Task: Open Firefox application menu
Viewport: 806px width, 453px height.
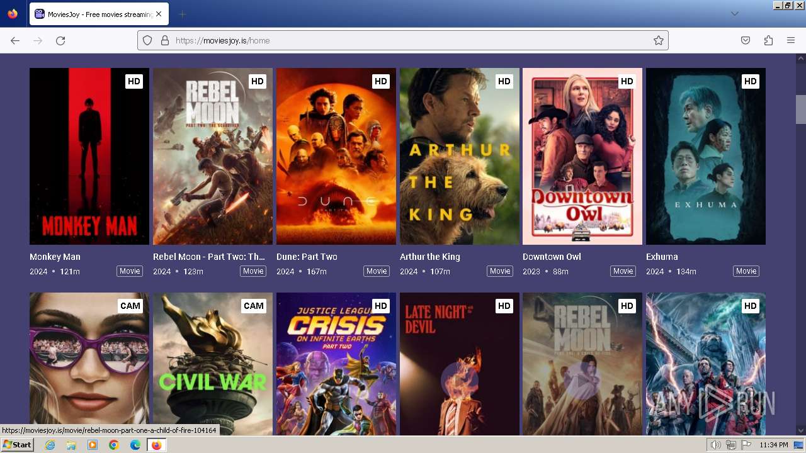Action: coord(791,40)
